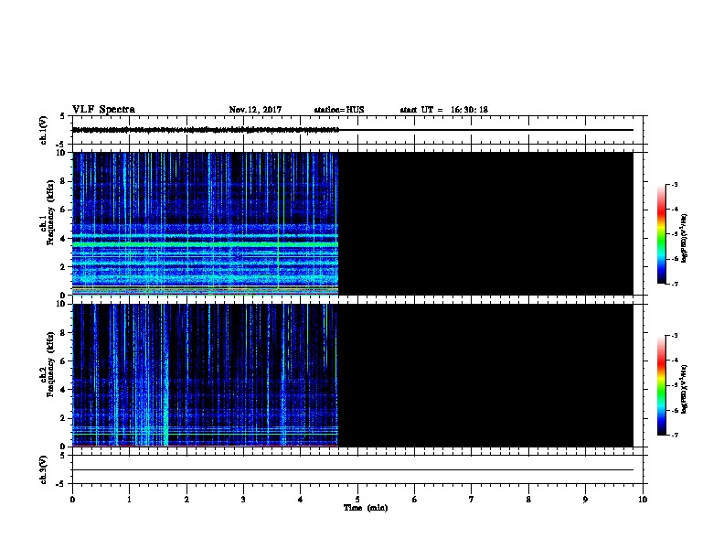724x560 pixels.
Task: Click ch.1 Frequency (kHz) axis label
Action: [x=47, y=212]
